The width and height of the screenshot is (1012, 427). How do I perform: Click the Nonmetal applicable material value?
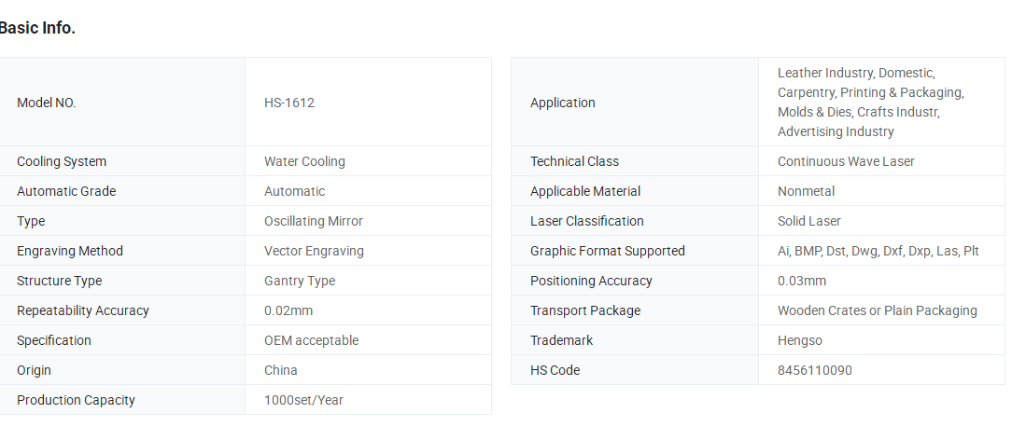point(806,191)
